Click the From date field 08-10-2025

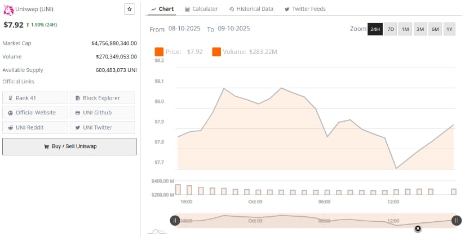185,29
